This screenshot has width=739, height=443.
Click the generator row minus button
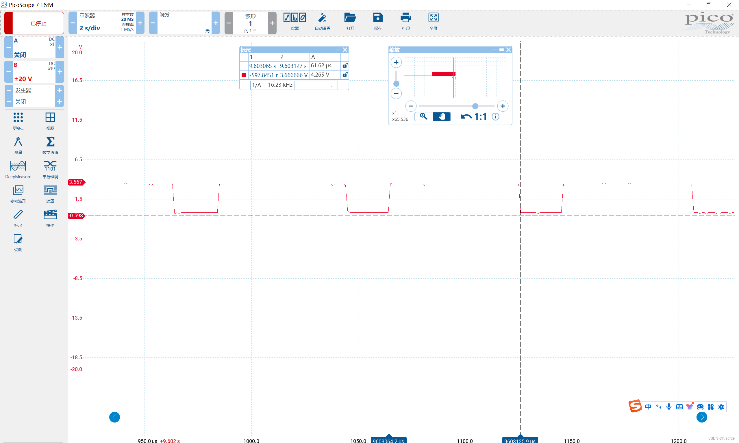[x=9, y=90]
